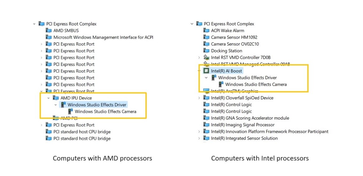The image size is (363, 176).
Task: Click the Intel(R) Imaging Signal Processor icon
Action: pos(206,125)
